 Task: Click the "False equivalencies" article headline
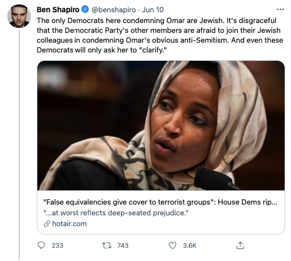coord(160,202)
